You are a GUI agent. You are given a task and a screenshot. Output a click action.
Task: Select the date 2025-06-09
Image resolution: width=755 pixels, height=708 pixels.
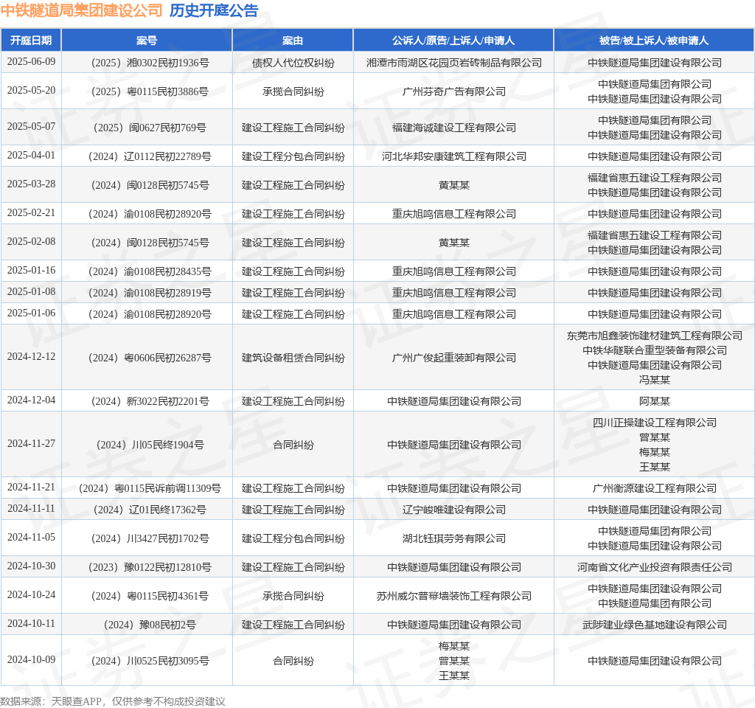[x=31, y=62]
